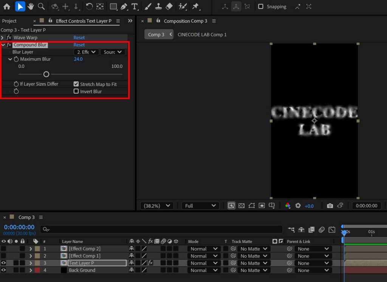Click exposure value +0.0

[309, 206]
